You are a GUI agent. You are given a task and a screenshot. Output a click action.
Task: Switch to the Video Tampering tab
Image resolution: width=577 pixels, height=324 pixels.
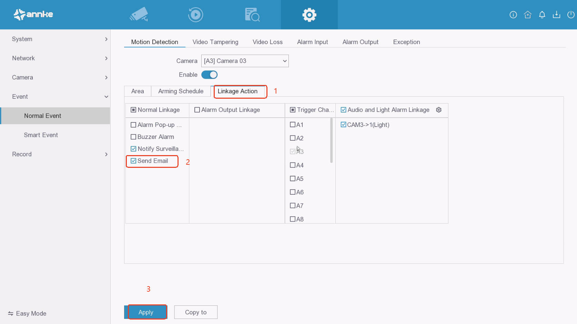pyautogui.click(x=215, y=42)
